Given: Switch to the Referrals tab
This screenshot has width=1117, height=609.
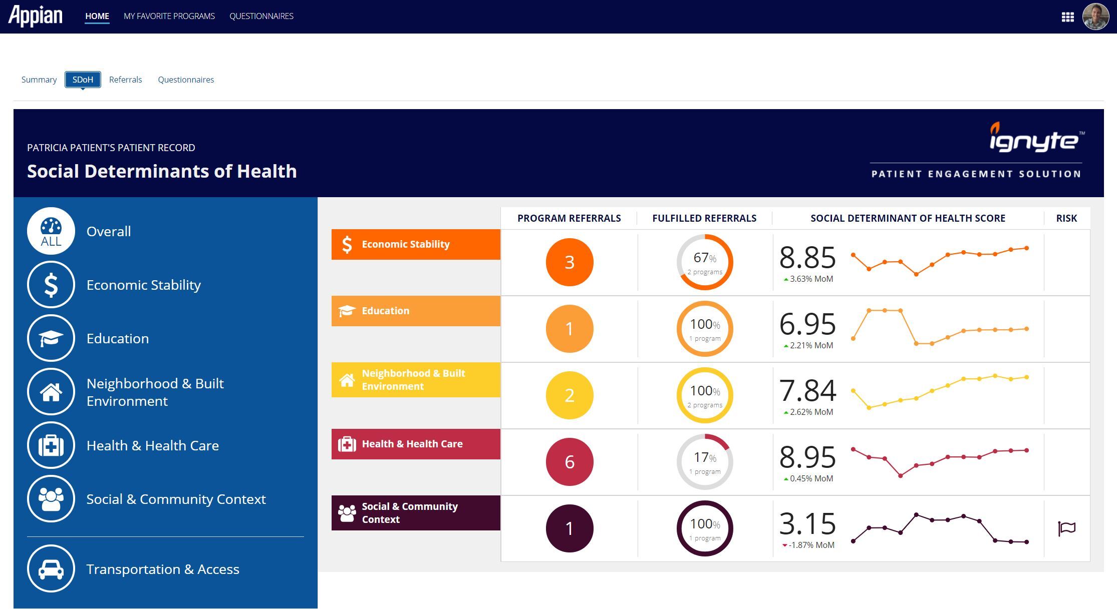Looking at the screenshot, I should pos(125,80).
